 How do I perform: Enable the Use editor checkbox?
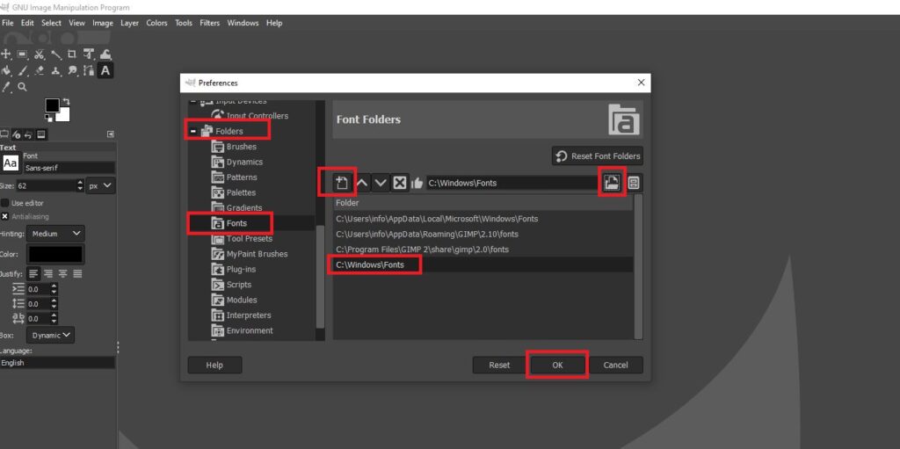pyautogui.click(x=5, y=203)
